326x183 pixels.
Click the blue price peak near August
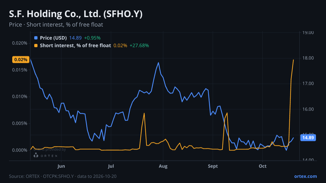click(x=158, y=63)
